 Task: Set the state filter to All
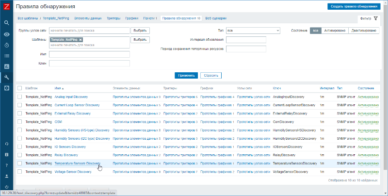pyautogui.click(x=316, y=31)
